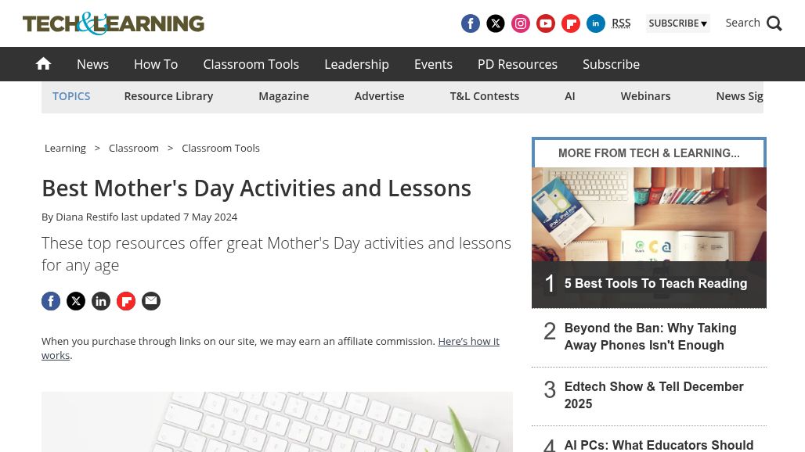The width and height of the screenshot is (805, 452).
Task: Click the "Here's how it works" link
Action: tap(468, 341)
